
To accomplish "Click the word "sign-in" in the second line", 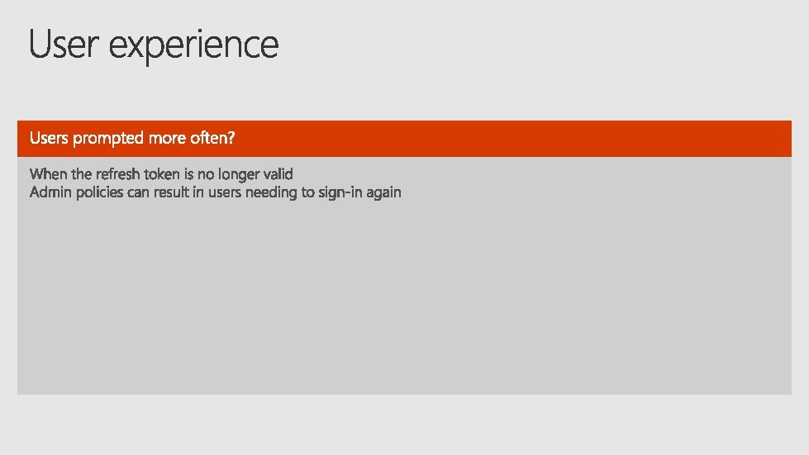I will click(x=340, y=192).
